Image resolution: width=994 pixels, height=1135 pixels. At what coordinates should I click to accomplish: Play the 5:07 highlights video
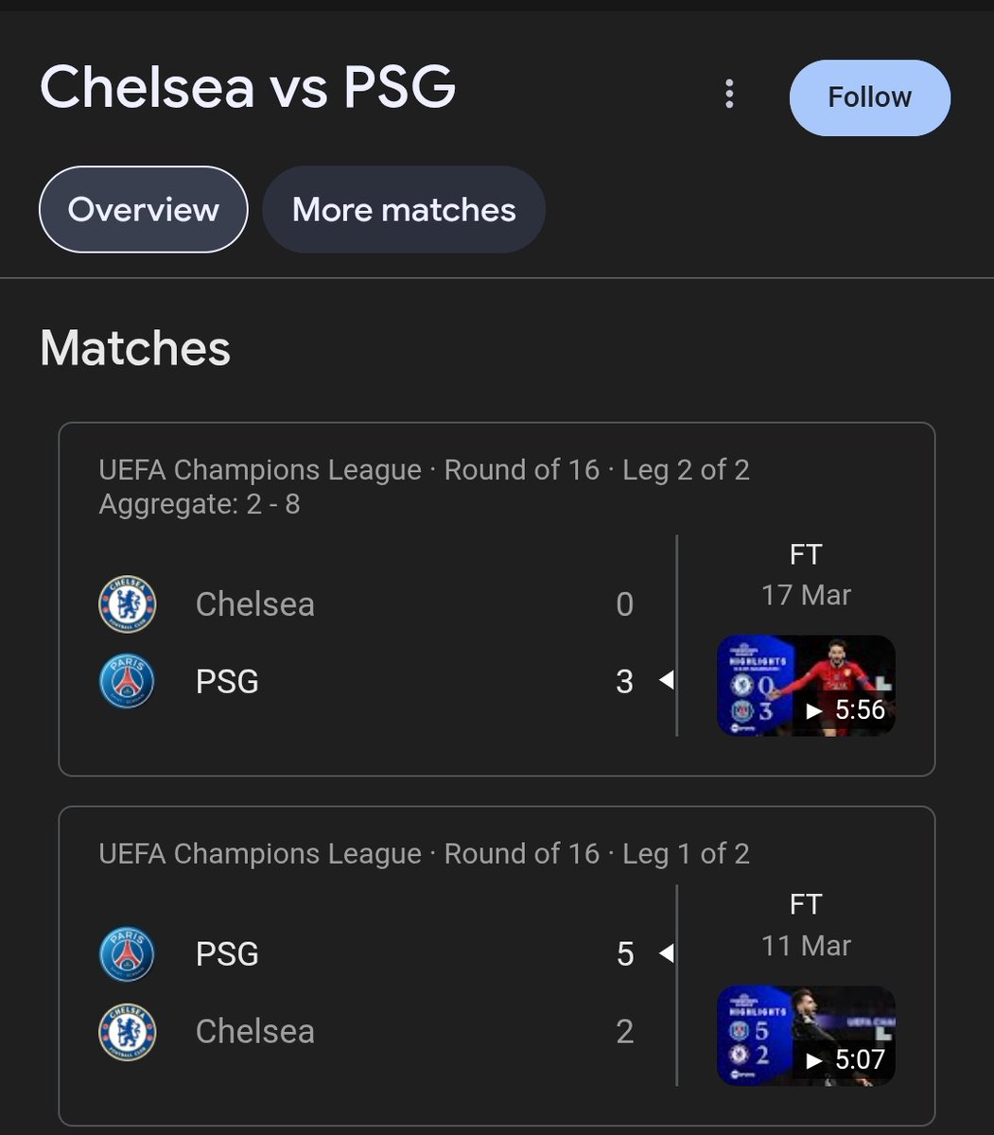[806, 1036]
